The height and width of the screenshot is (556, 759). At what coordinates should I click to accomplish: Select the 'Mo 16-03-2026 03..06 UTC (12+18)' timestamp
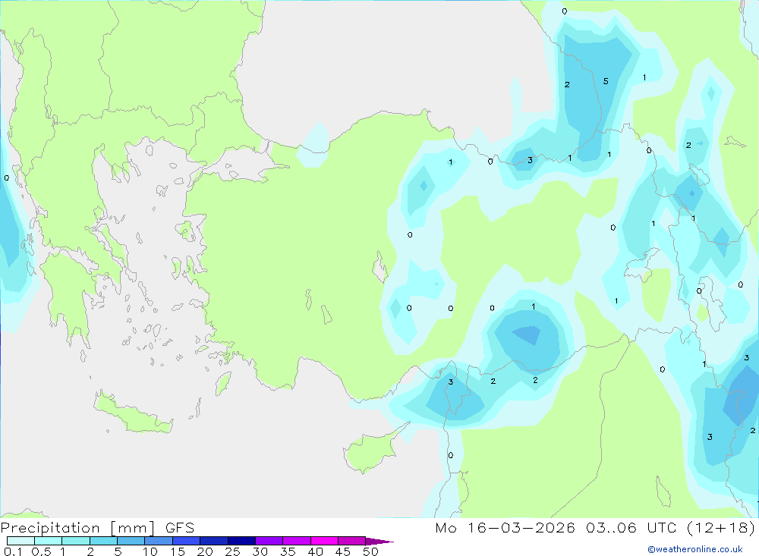[x=595, y=527]
